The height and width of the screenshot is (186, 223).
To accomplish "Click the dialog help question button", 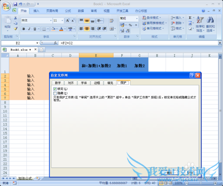I will (x=192, y=76).
